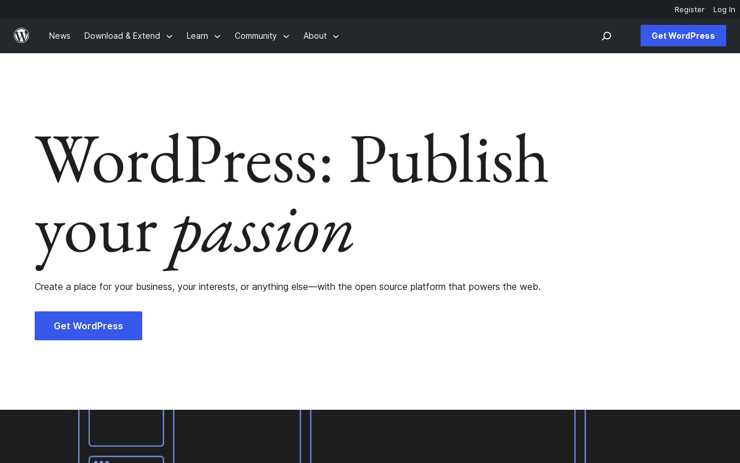The image size is (740, 463).
Task: Open the About chevron menu
Action: (x=335, y=36)
